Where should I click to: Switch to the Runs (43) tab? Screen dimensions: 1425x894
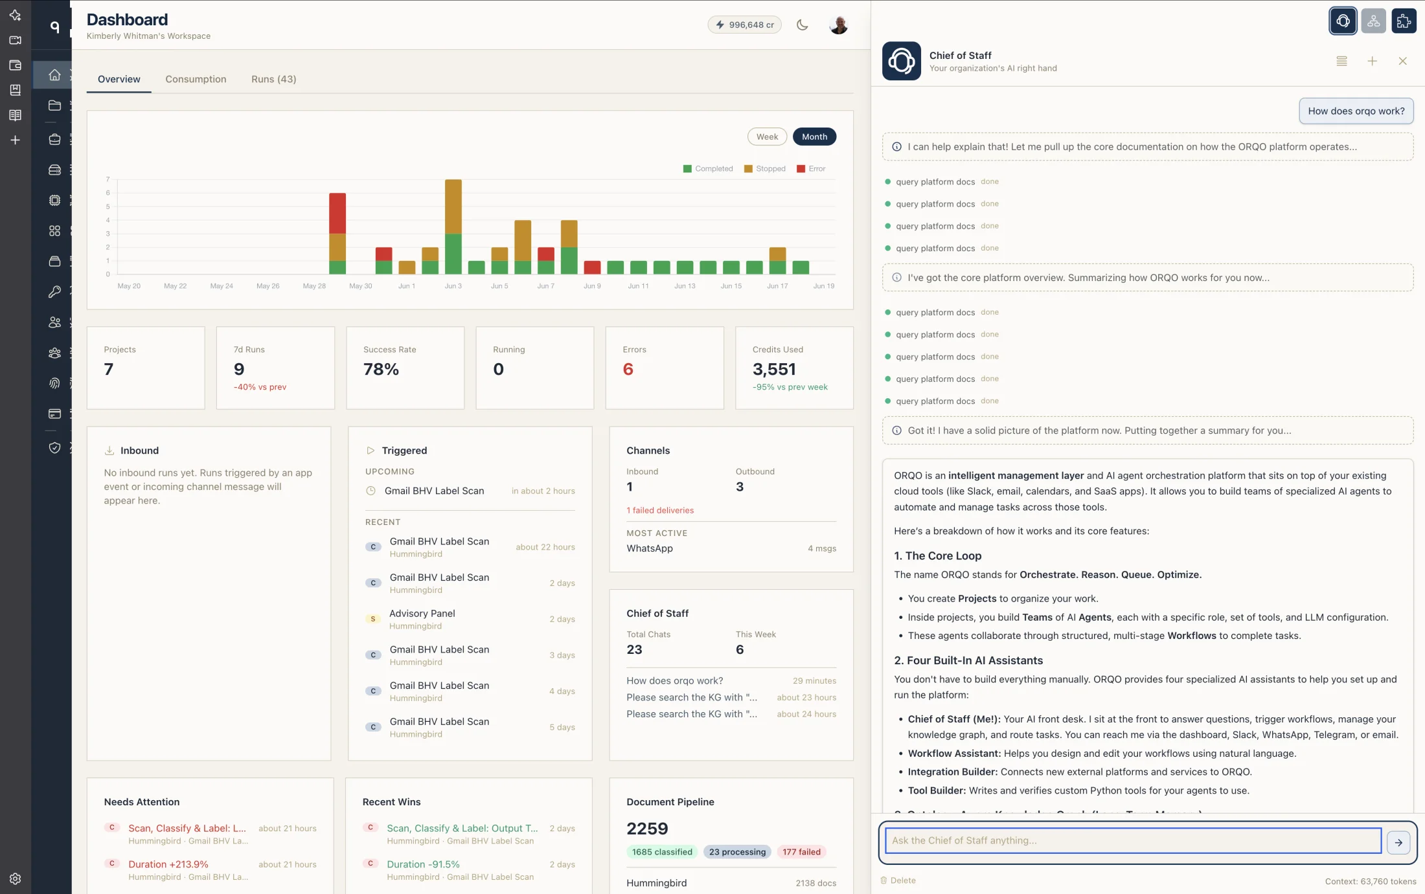(x=273, y=79)
